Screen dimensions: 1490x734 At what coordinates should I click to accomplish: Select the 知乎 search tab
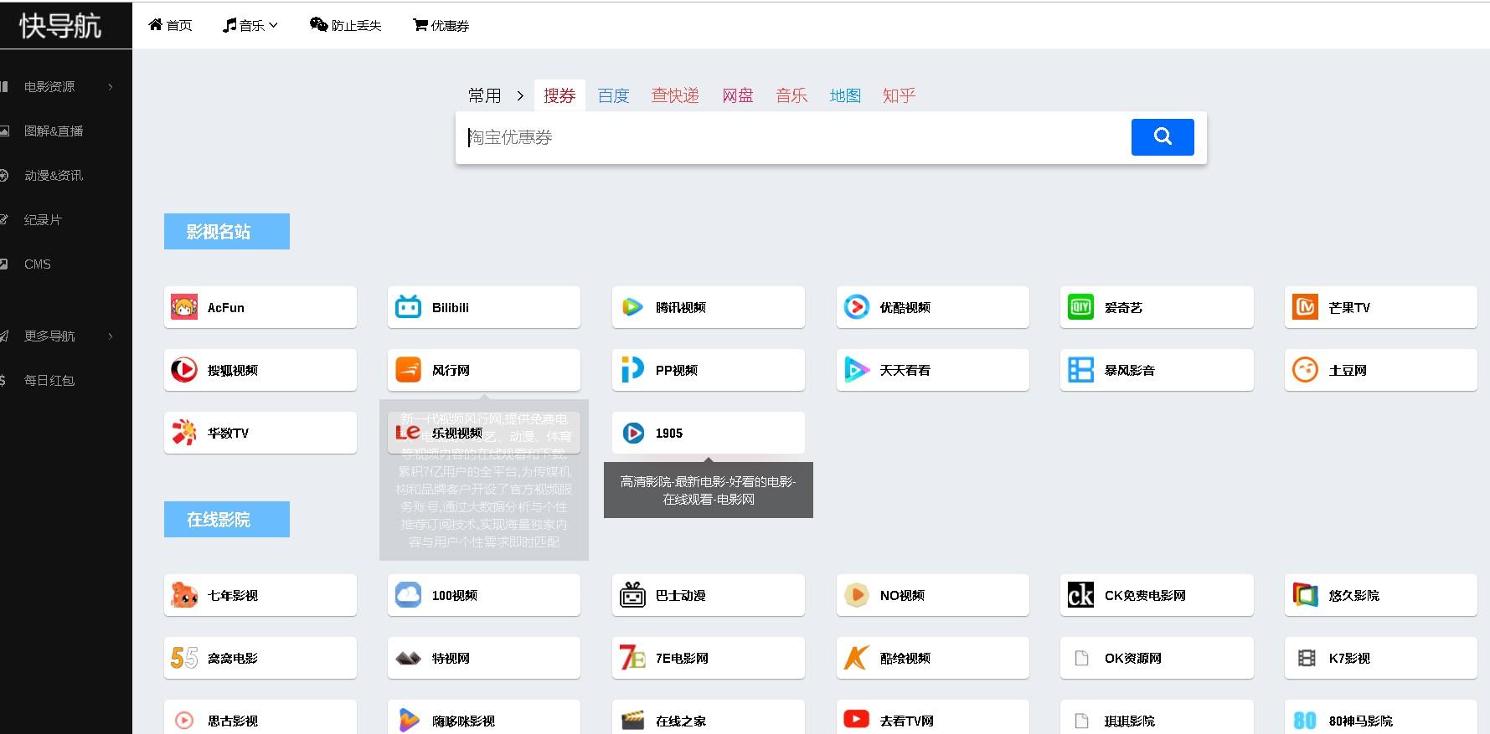pyautogui.click(x=899, y=95)
